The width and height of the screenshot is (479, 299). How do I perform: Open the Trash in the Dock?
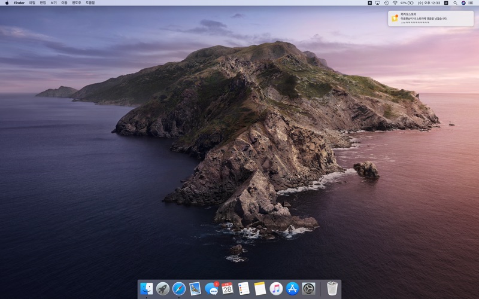click(x=332, y=289)
